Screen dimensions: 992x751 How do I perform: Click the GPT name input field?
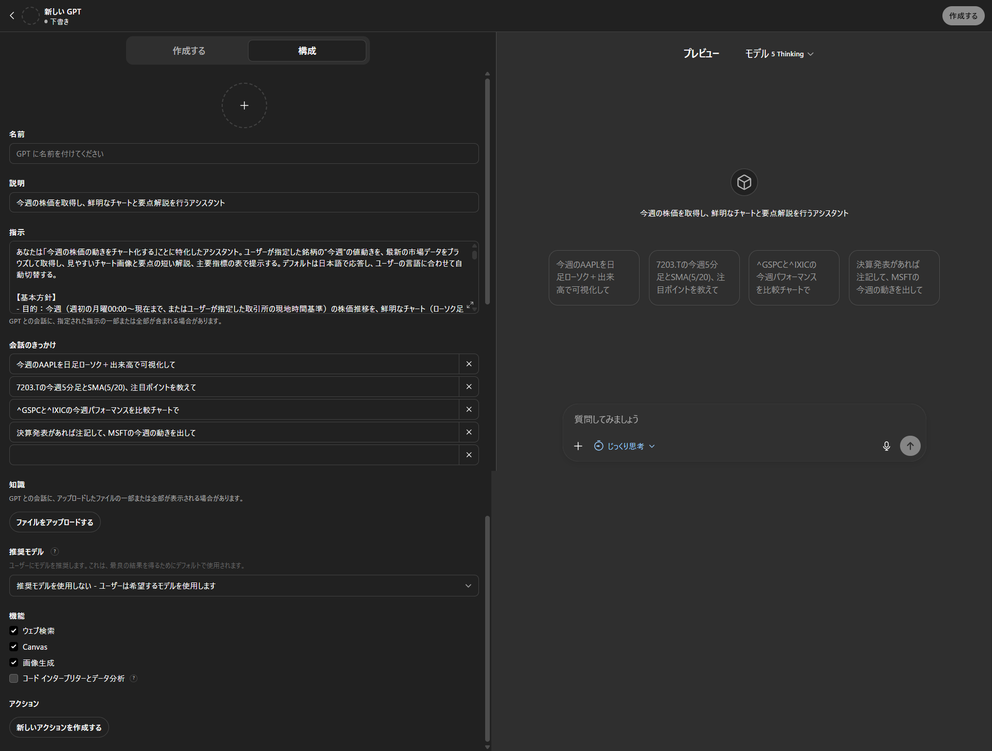244,154
